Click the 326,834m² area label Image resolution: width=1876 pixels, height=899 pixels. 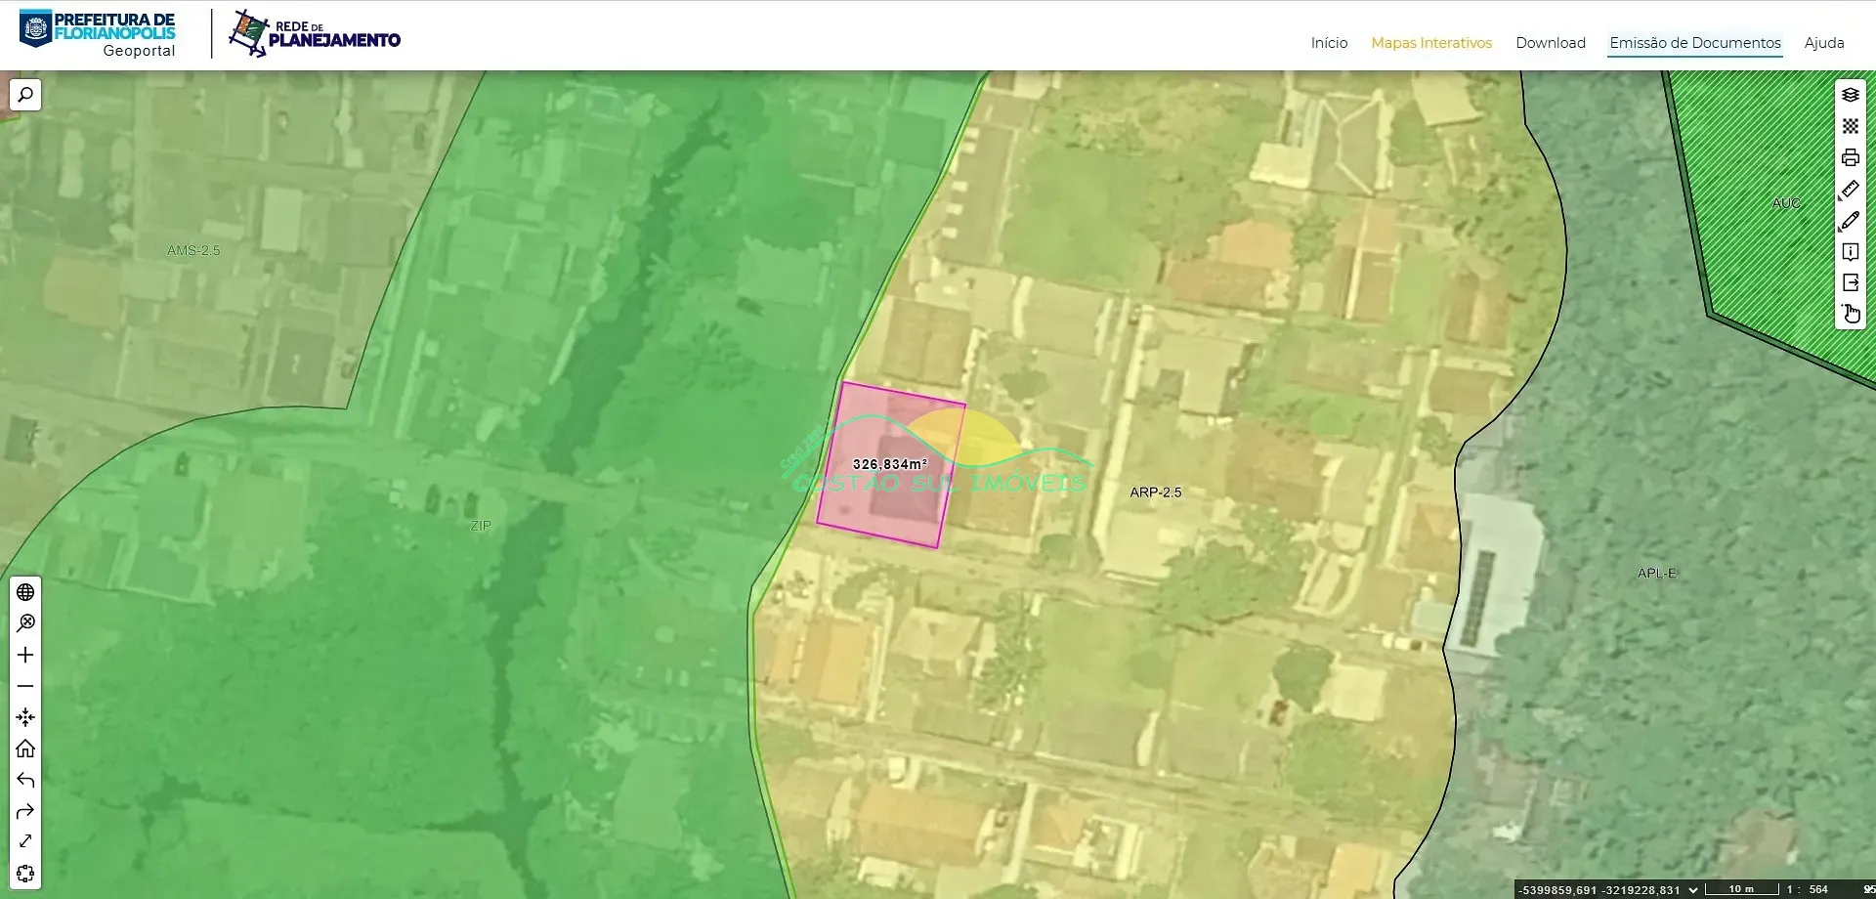tap(889, 464)
